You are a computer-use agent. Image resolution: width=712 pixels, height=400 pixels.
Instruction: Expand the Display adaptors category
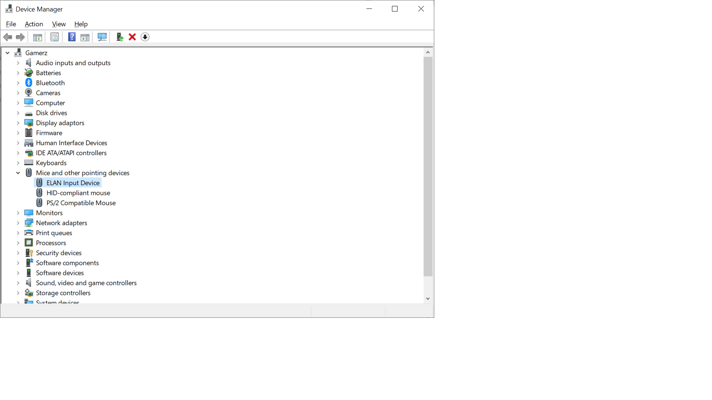click(x=18, y=123)
